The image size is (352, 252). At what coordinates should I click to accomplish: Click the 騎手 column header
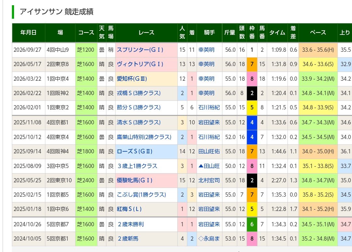pos(209,33)
